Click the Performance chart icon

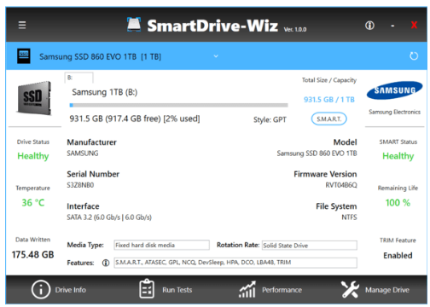[x=247, y=290]
